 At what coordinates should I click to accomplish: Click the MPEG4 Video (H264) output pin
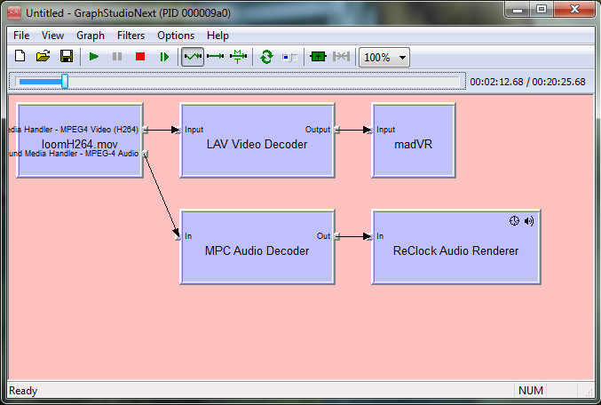pos(146,130)
